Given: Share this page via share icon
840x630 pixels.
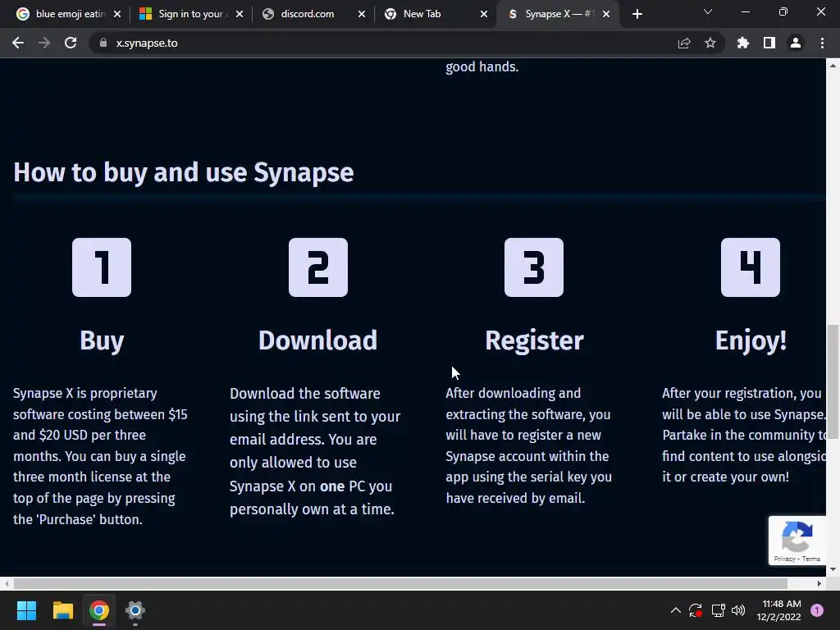Looking at the screenshot, I should [x=684, y=43].
